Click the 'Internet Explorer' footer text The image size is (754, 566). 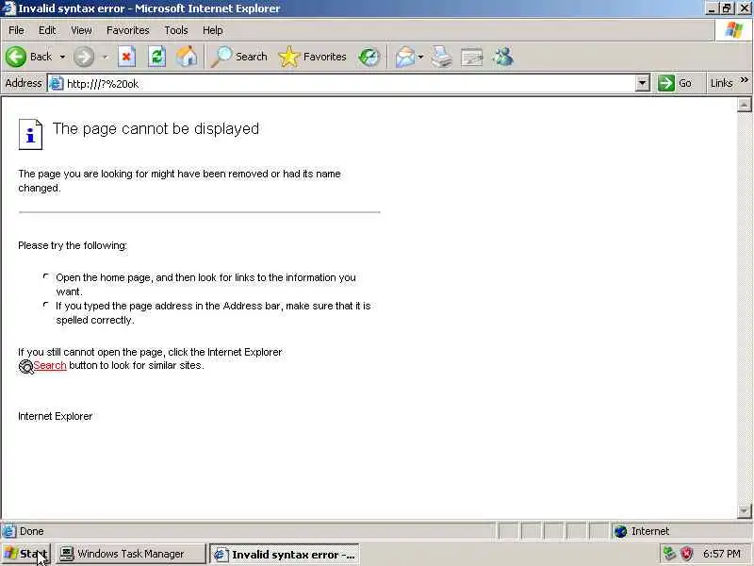56,416
